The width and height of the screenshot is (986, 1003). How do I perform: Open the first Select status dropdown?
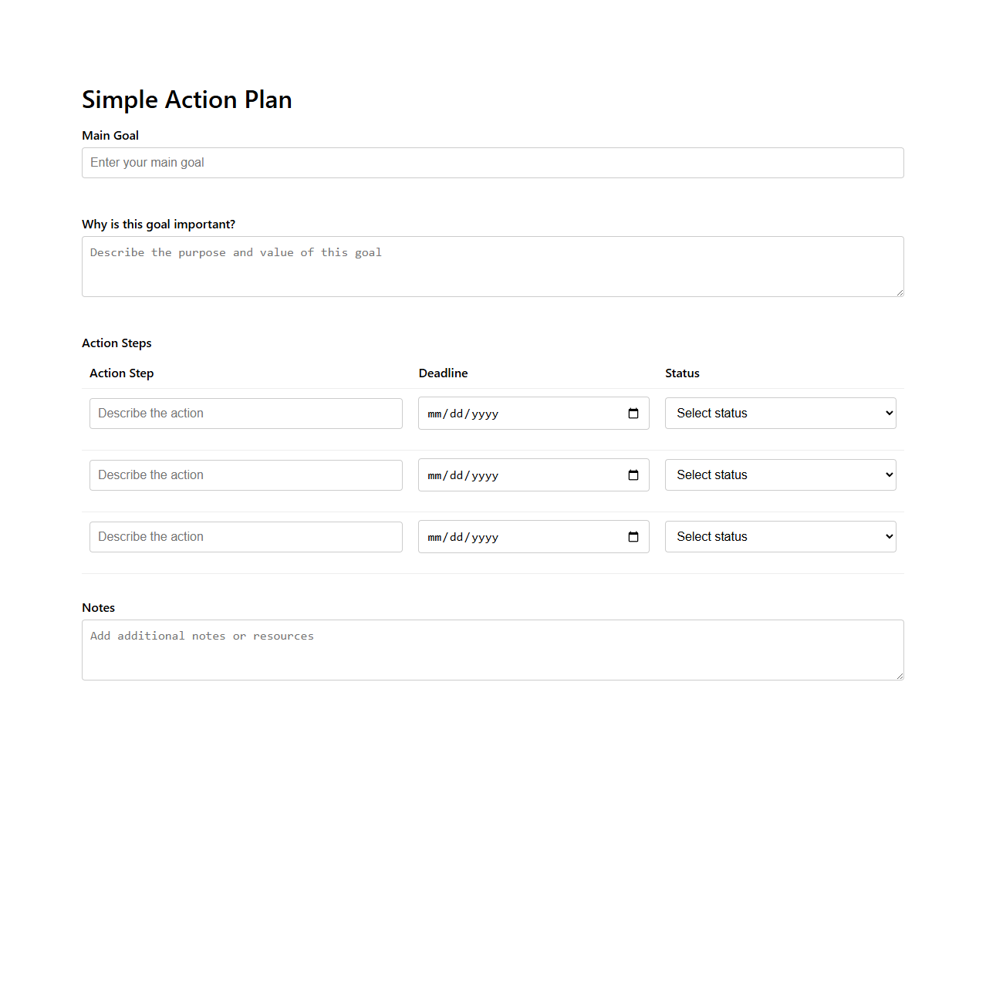(779, 413)
